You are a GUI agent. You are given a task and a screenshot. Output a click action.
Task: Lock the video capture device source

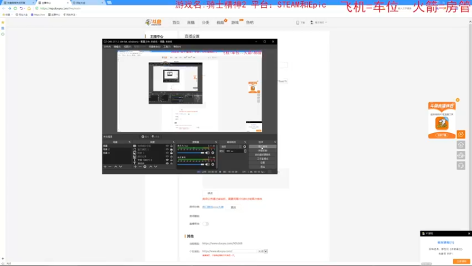pos(172,145)
